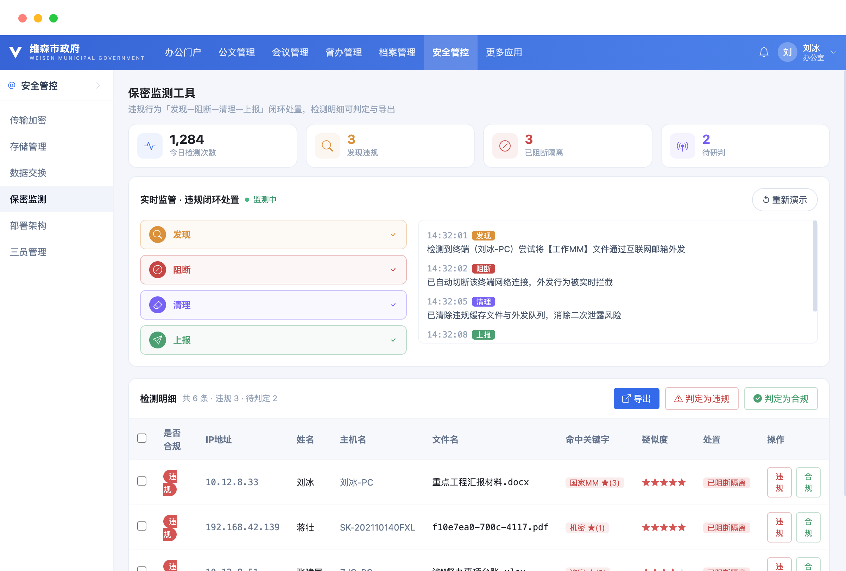Open the 档案管理 nav tab
Viewport: 846px width, 571px height.
[397, 52]
